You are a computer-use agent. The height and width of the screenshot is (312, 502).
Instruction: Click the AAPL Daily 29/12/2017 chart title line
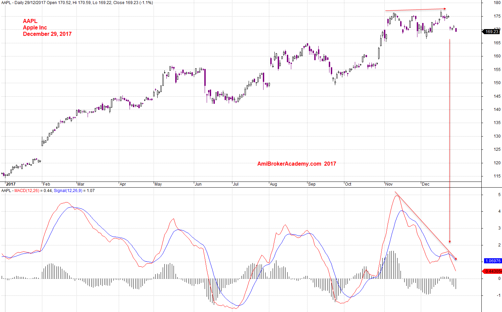pos(77,3)
